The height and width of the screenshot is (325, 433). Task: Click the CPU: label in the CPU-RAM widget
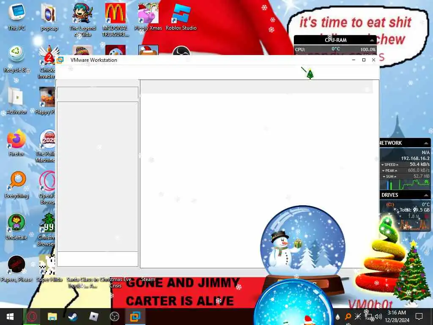tap(300, 50)
